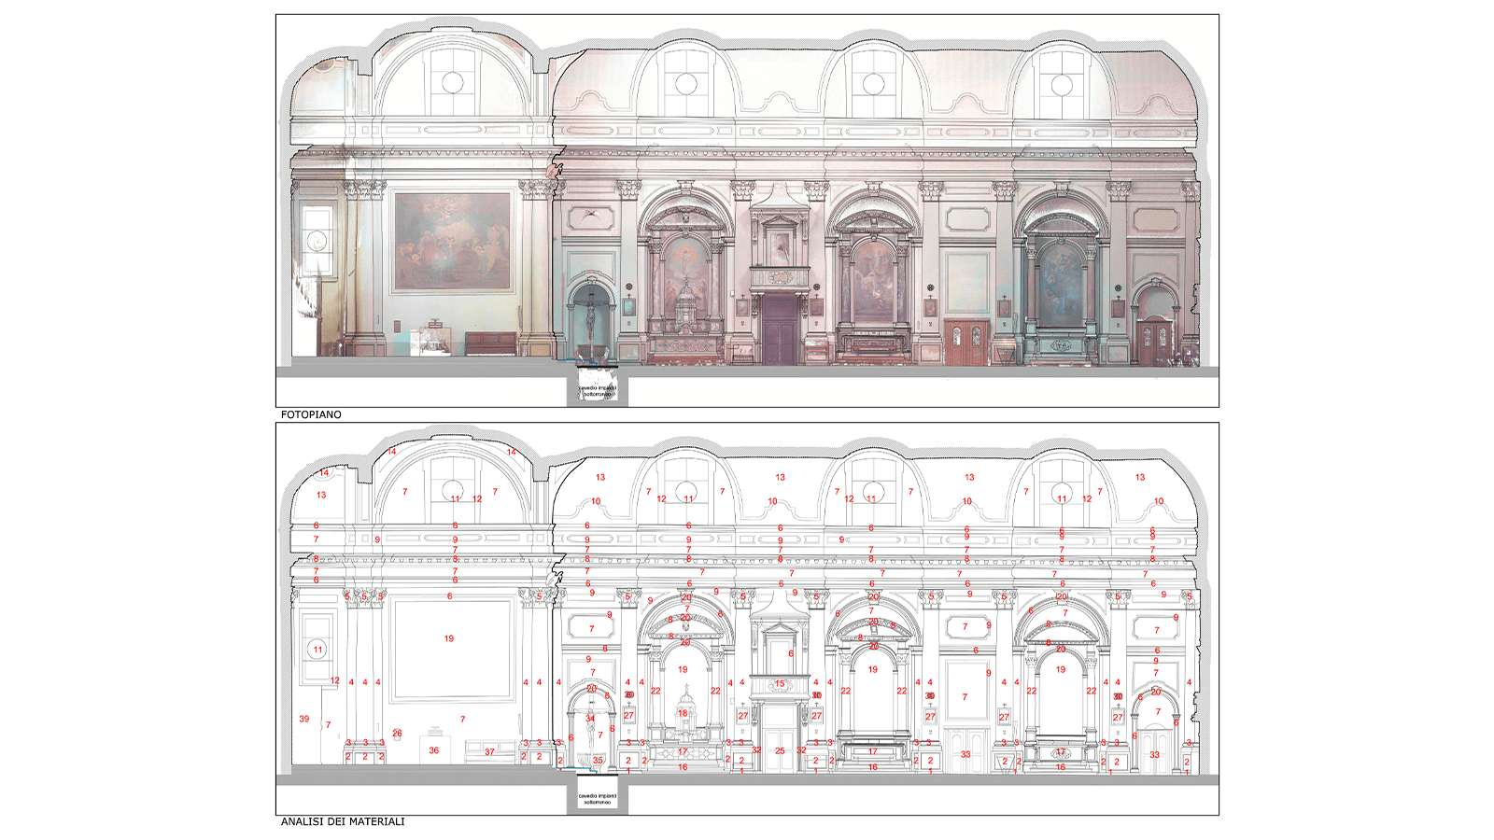This screenshot has width=1494, height=840.
Task: Click material number 18 on the tabernacle
Action: click(683, 713)
